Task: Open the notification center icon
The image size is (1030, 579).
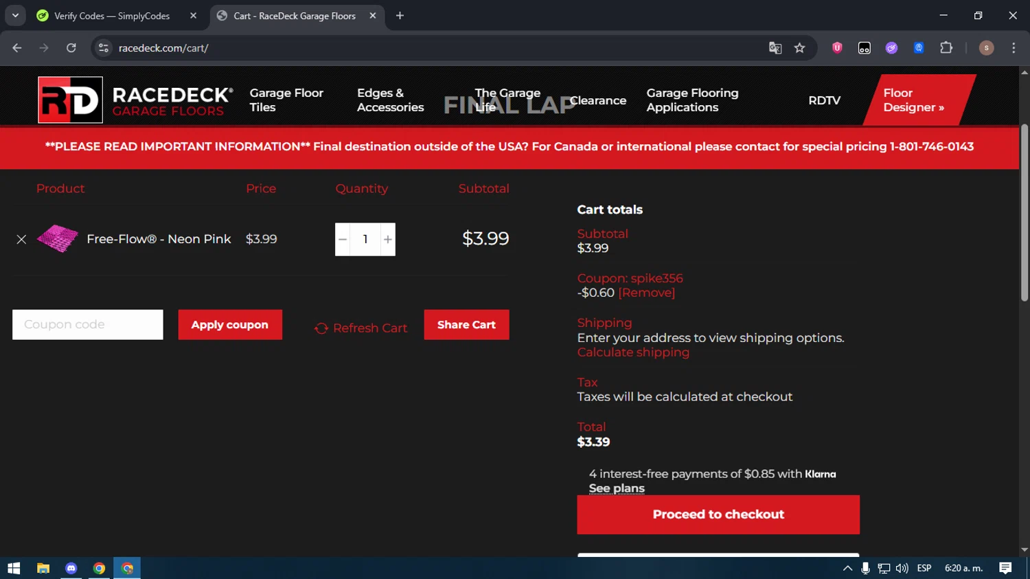Action: click(1005, 568)
